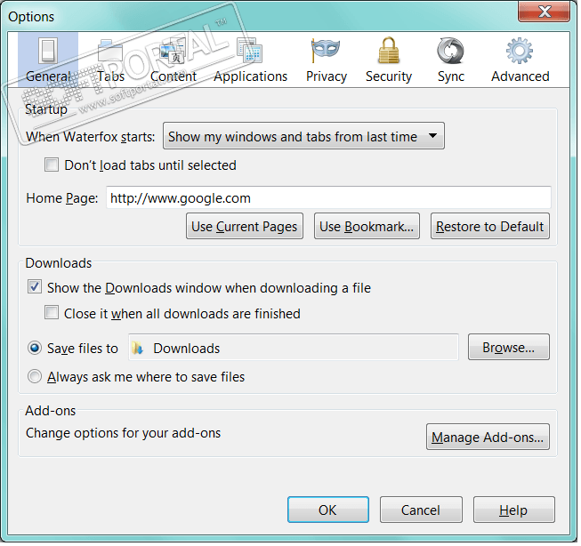The width and height of the screenshot is (581, 546).
Task: Switch to the Security tab label
Action: click(x=391, y=77)
